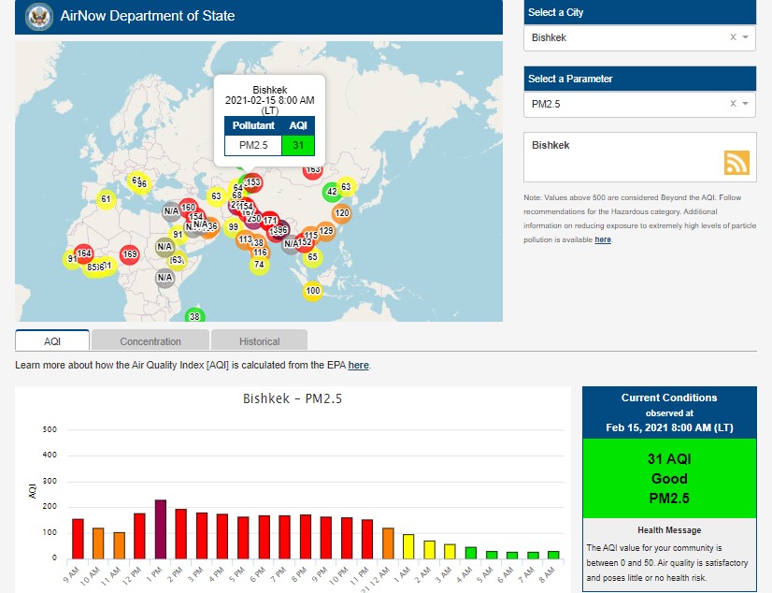Select the orange 120 map marker
The height and width of the screenshot is (593, 772).
click(342, 213)
